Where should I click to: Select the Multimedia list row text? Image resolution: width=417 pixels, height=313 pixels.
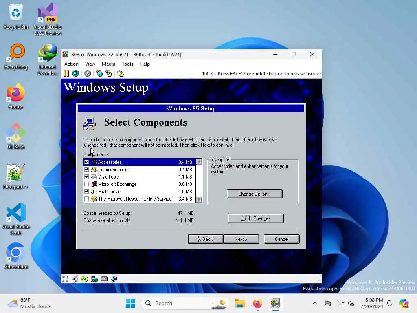[x=108, y=192]
